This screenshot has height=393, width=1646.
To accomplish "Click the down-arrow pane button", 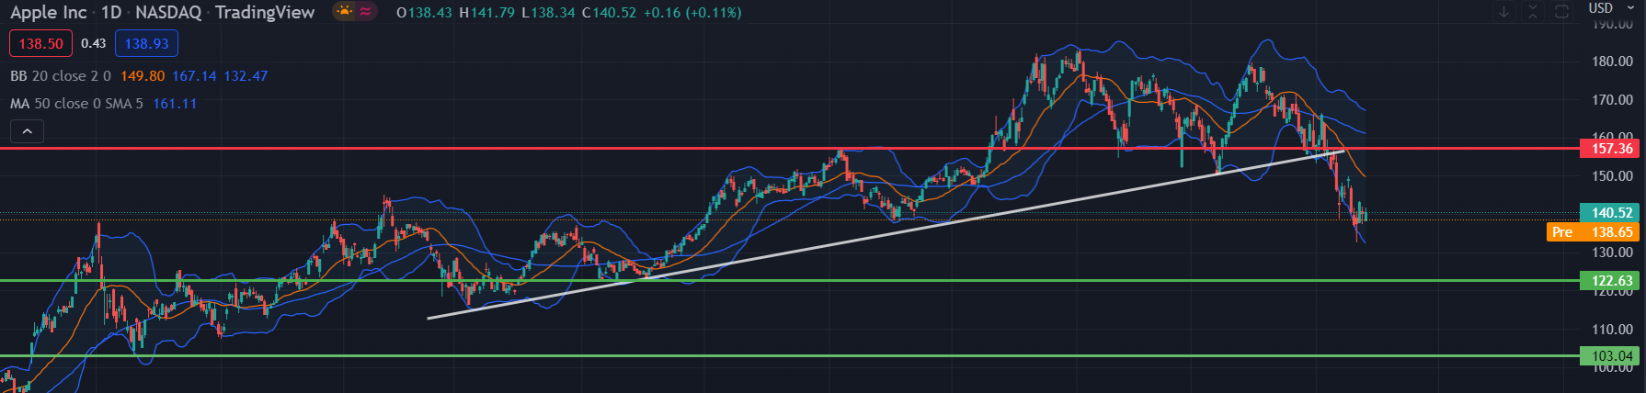I will coord(1504,12).
